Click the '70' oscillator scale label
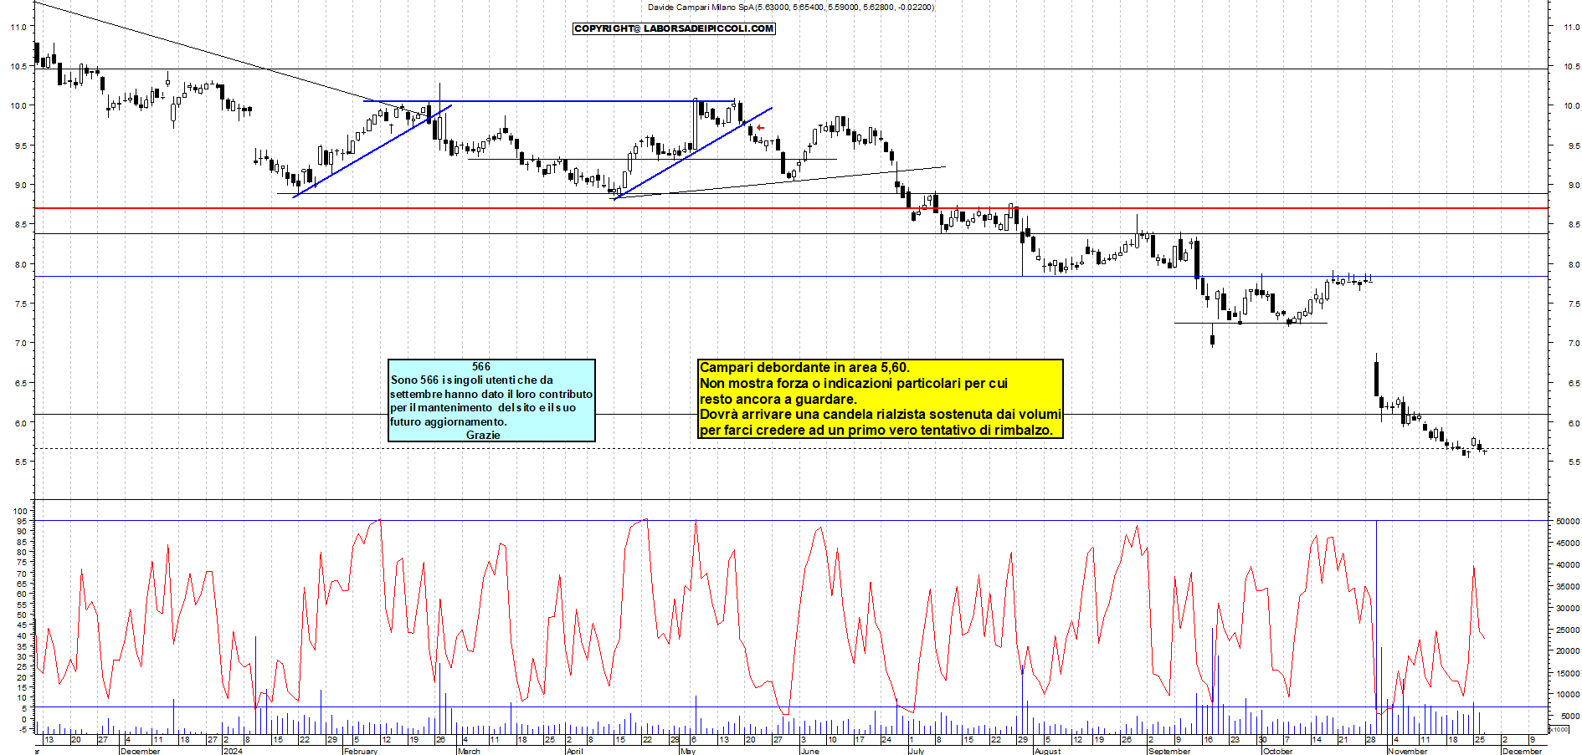This screenshot has height=755, width=1582. (23, 574)
